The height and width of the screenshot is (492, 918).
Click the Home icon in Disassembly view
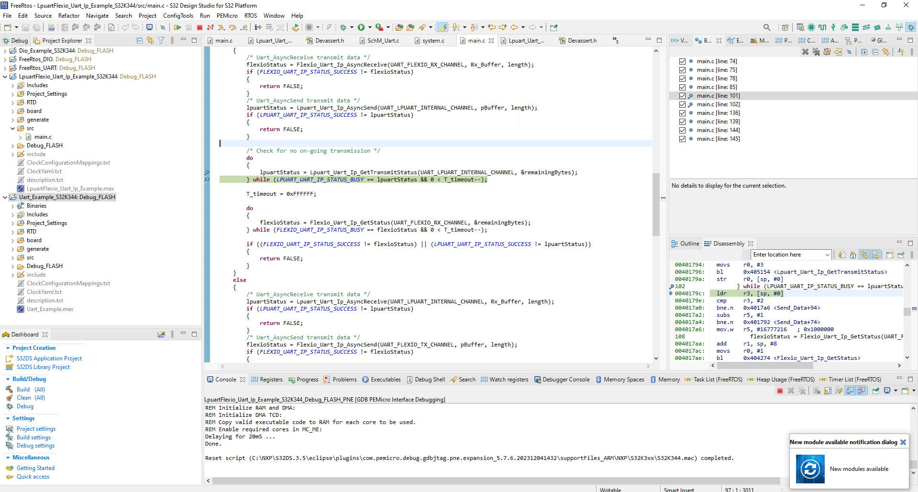[x=853, y=255]
